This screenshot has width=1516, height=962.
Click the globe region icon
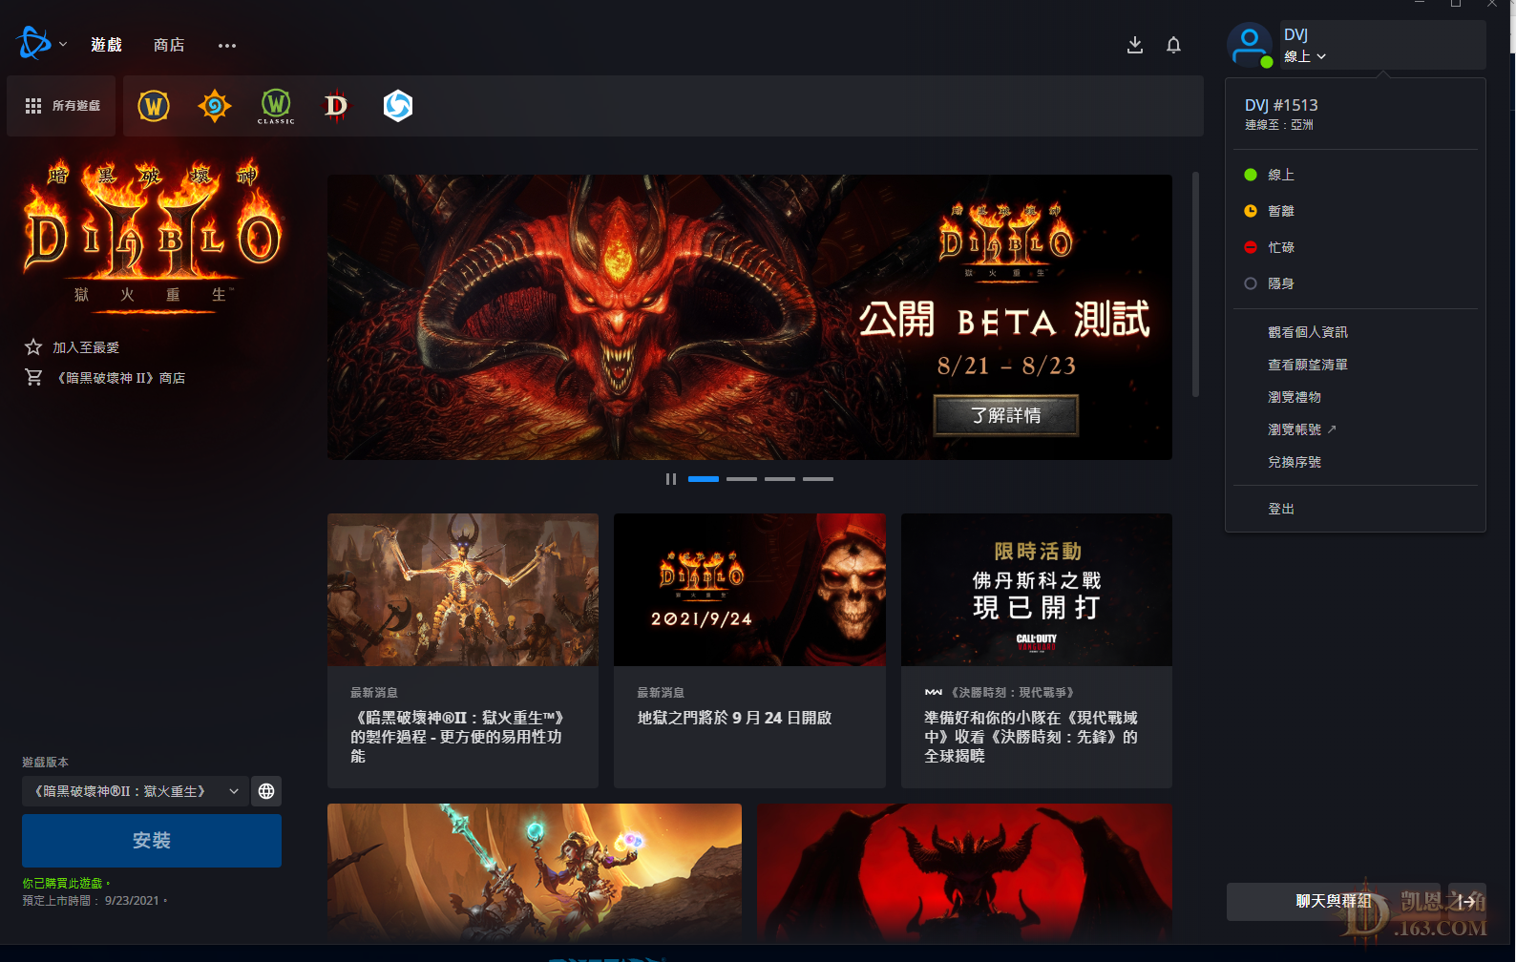(x=266, y=791)
